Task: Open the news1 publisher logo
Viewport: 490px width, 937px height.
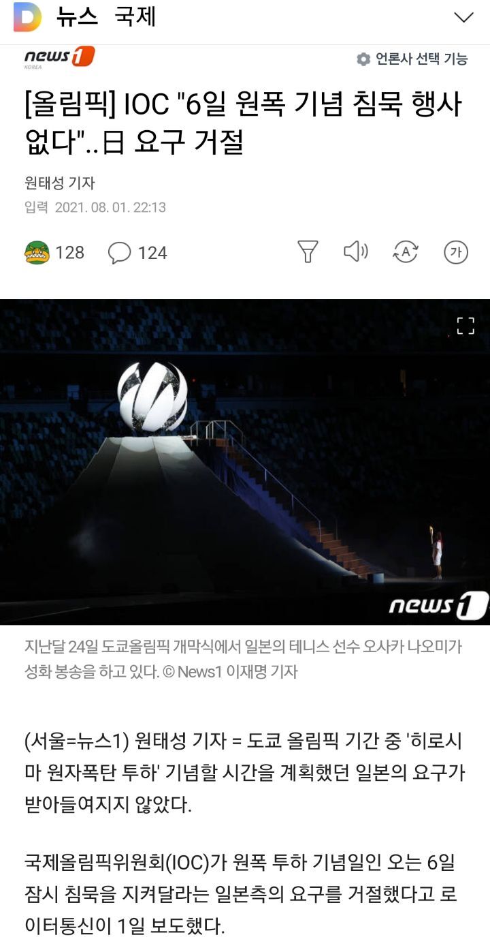Action: tap(59, 57)
